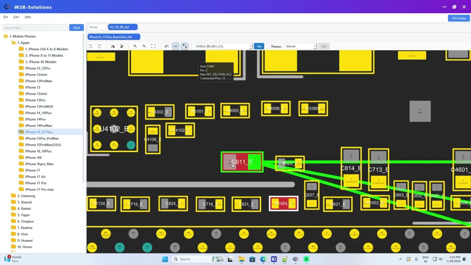Click the Go button
The width and height of the screenshot is (471, 265).
259,46
